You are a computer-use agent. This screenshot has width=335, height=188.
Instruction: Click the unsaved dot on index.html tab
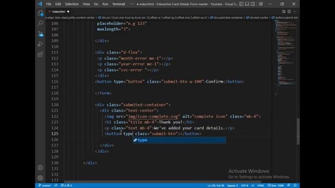[68, 11]
